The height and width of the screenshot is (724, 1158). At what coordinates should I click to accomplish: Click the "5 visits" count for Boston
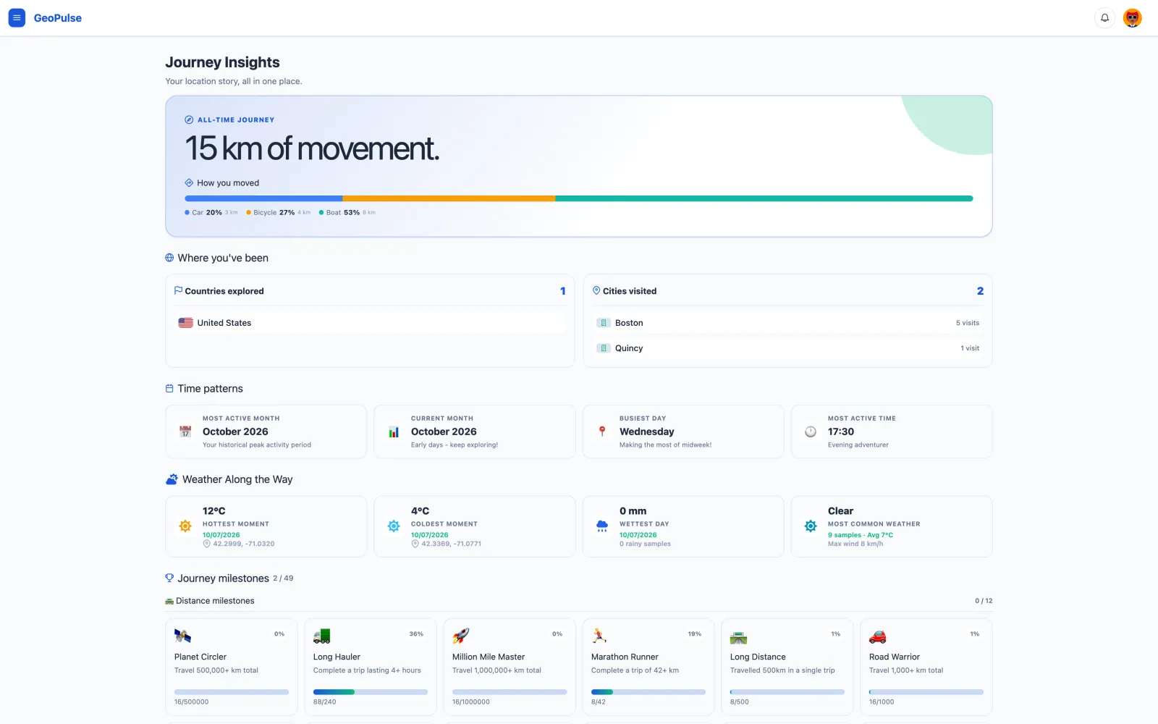pos(968,323)
